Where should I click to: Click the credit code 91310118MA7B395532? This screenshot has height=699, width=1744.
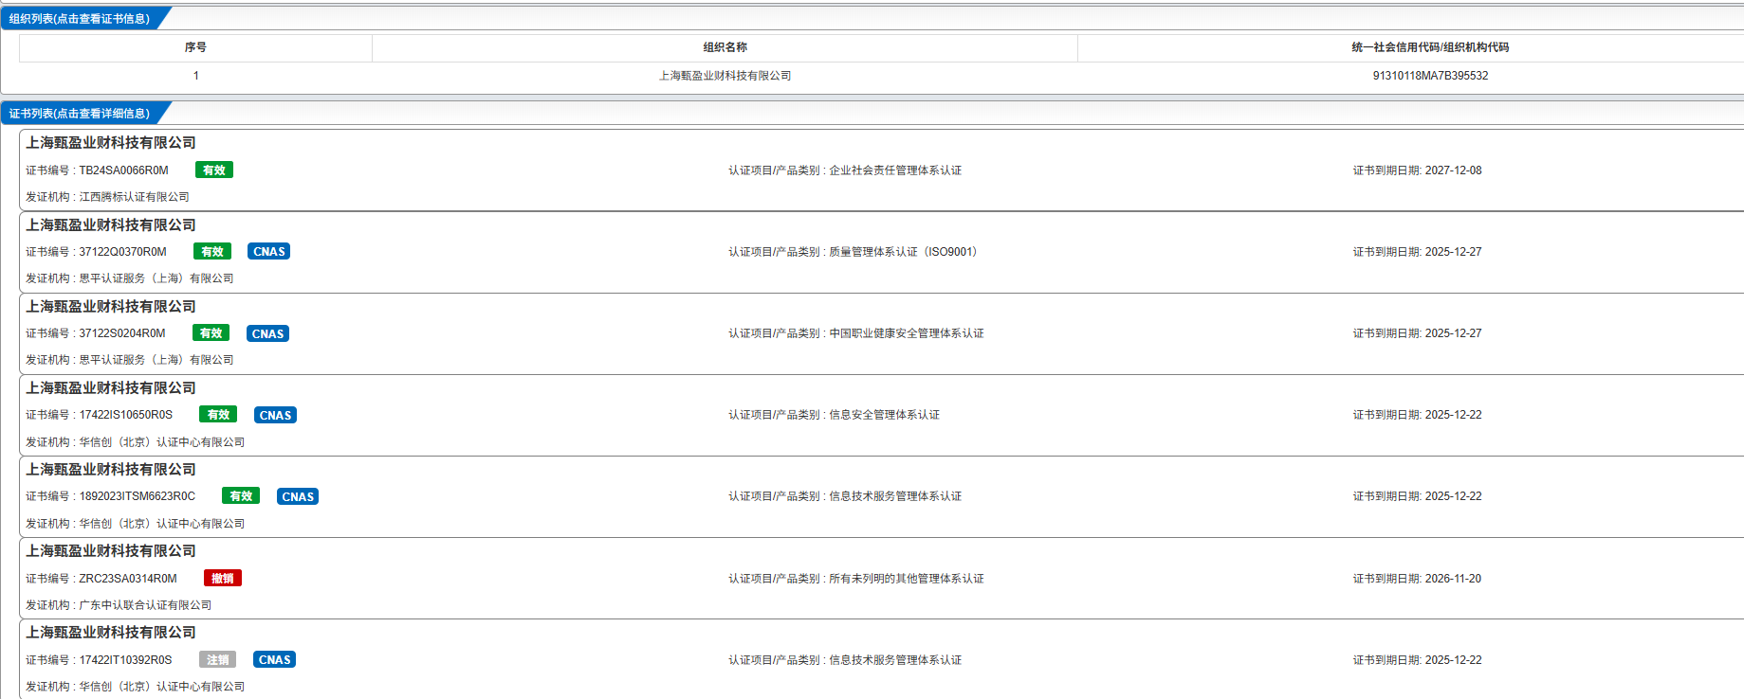(x=1430, y=76)
